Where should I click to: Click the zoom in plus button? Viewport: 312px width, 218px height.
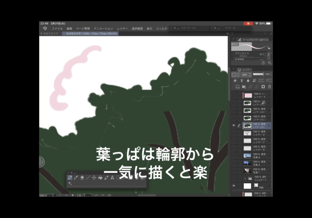[x=66, y=195]
